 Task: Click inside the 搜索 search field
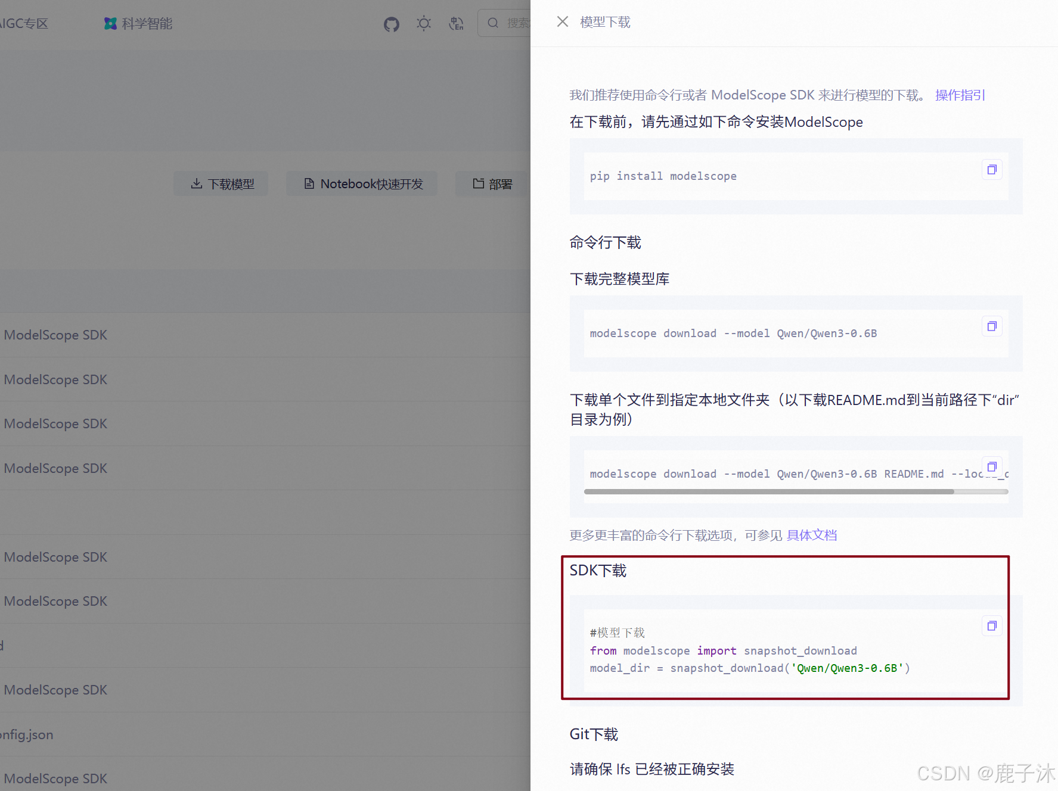pos(518,23)
